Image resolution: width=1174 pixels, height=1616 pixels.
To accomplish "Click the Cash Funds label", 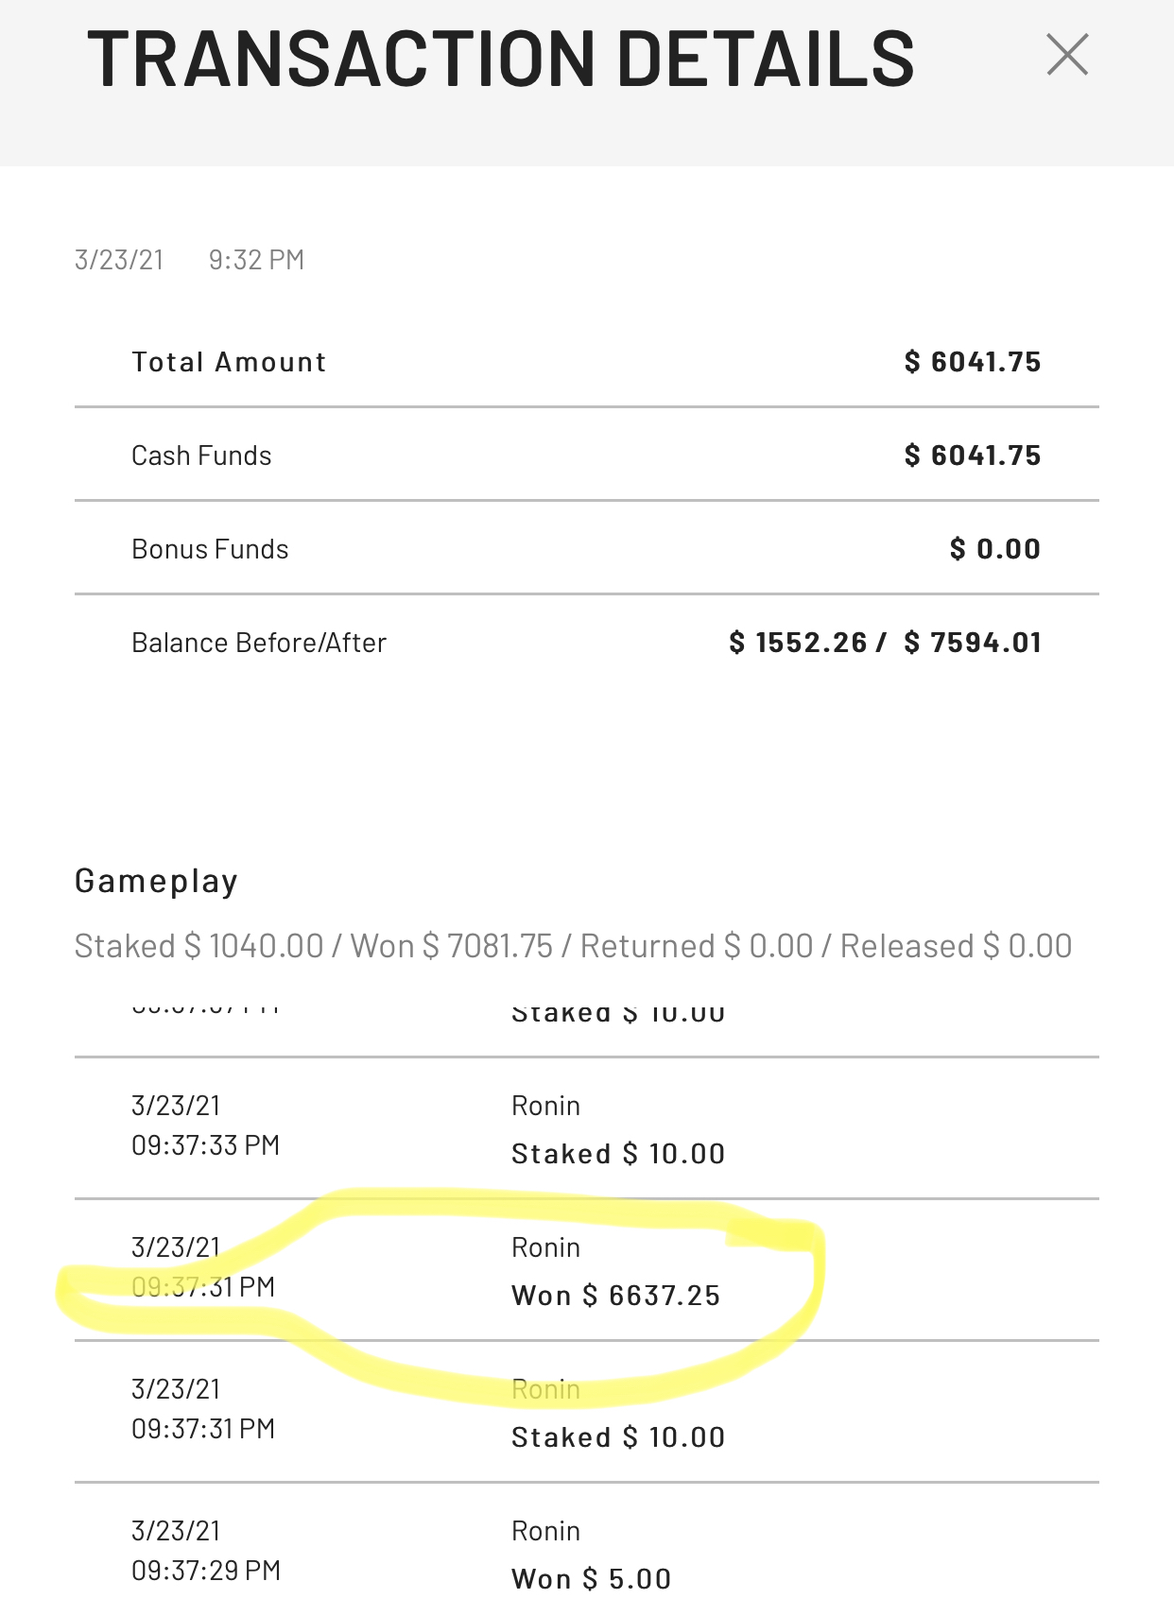I will point(201,456).
